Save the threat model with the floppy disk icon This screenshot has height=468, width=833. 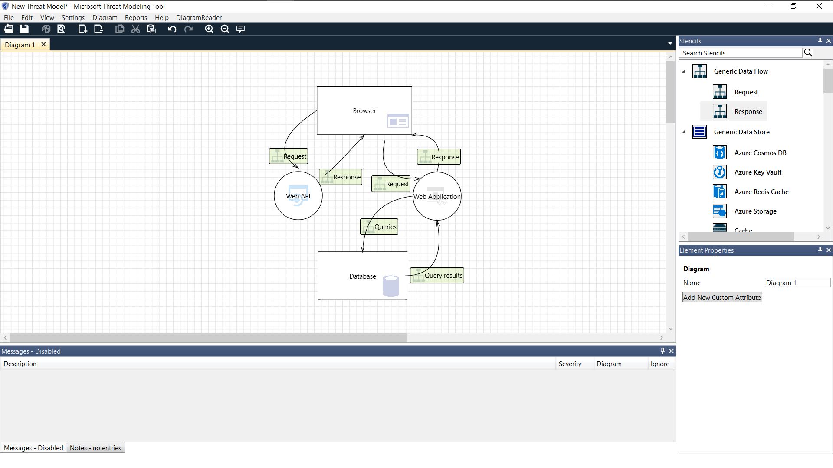[x=24, y=29]
